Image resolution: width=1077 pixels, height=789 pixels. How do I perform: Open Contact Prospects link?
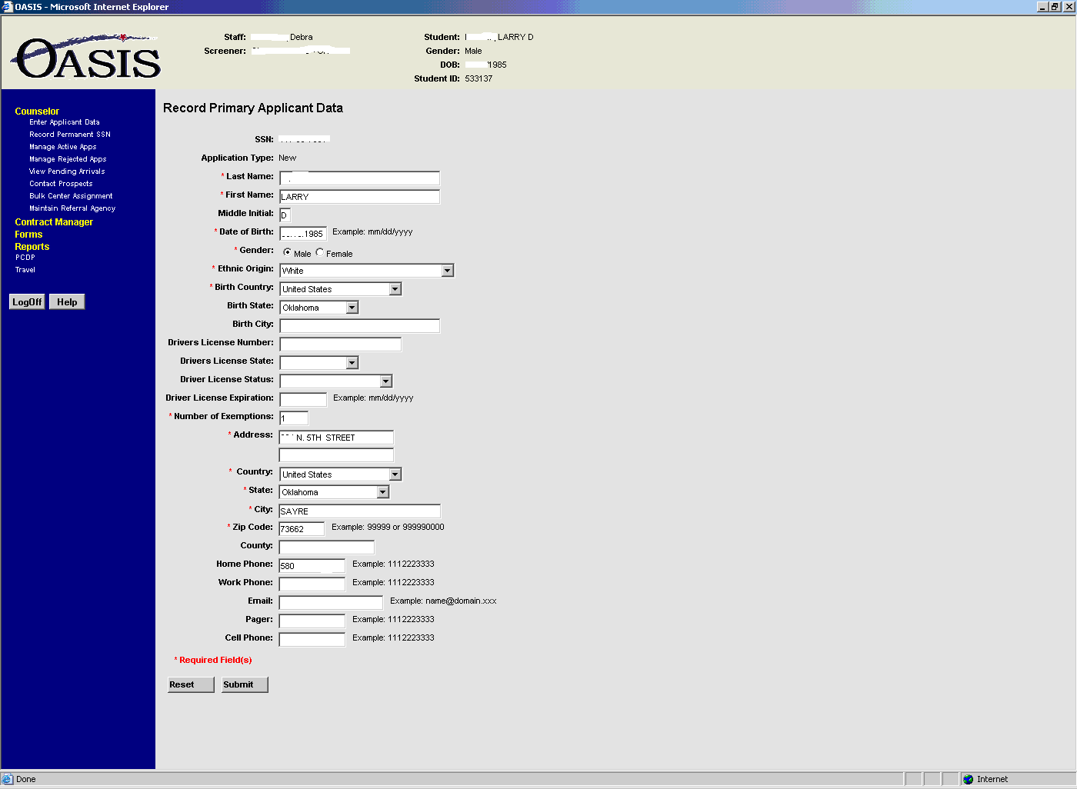pos(61,184)
